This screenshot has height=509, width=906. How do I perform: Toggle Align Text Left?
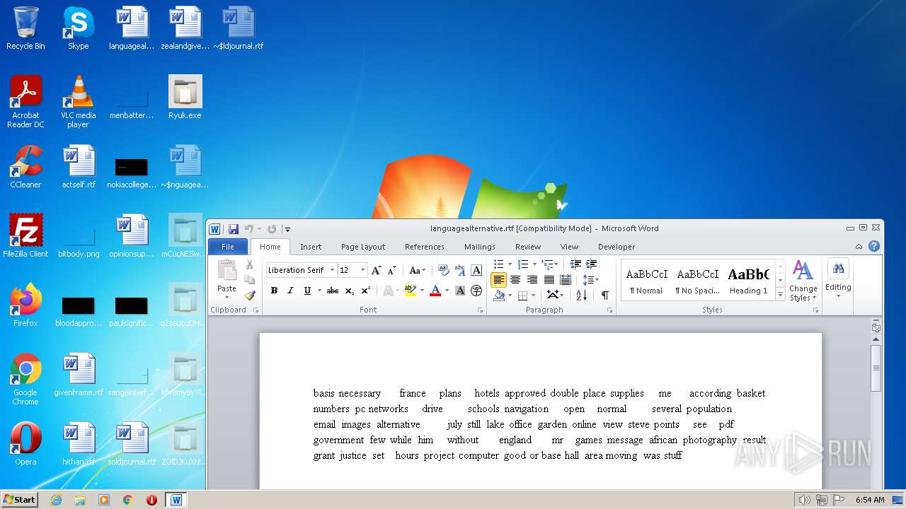(498, 280)
